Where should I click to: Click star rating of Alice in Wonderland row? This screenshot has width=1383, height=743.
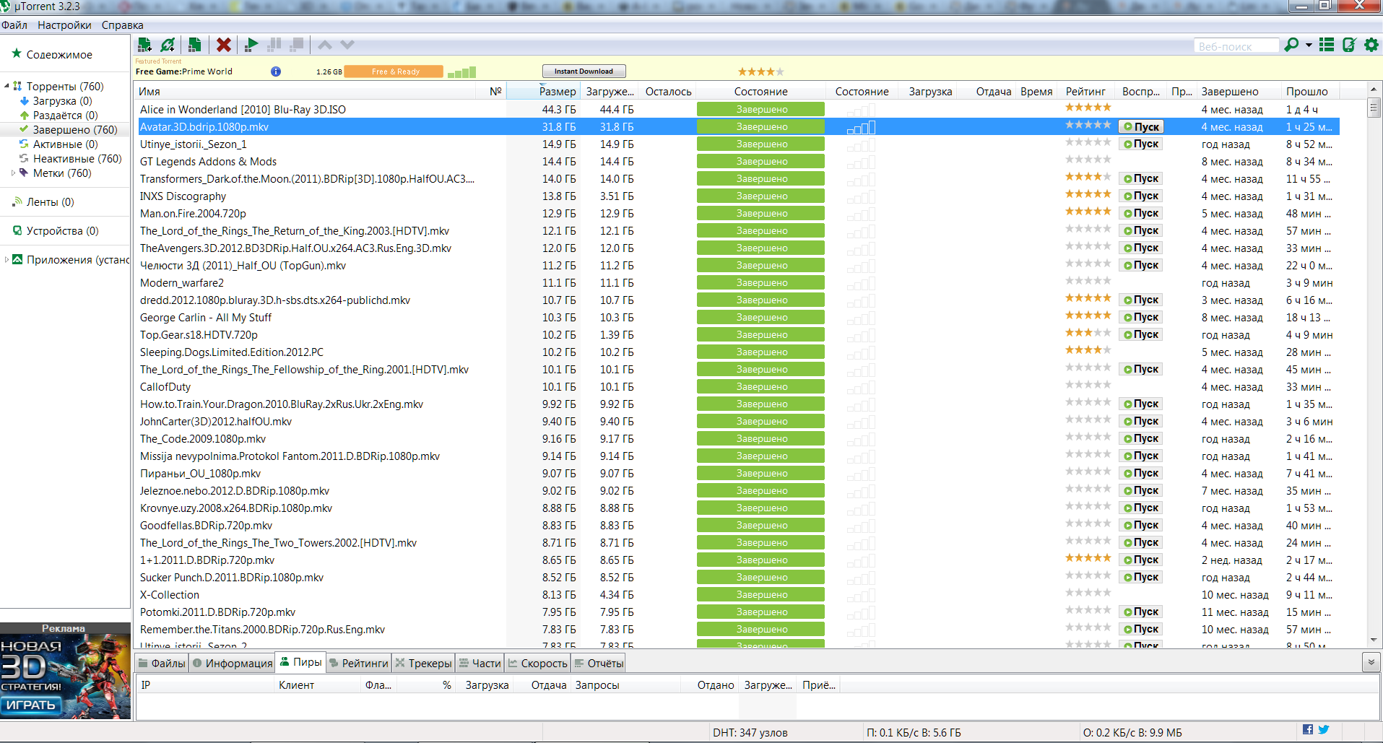click(x=1088, y=108)
